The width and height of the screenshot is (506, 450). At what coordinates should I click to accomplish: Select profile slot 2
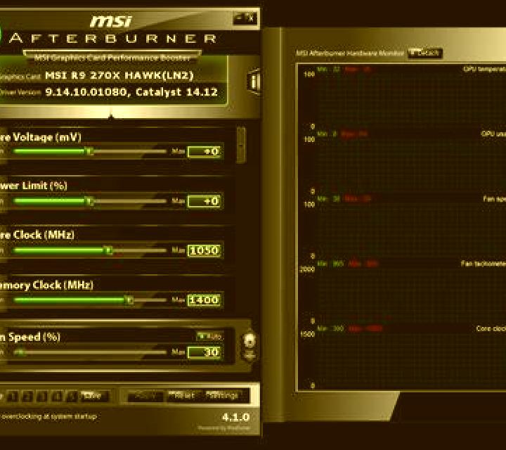(x=27, y=396)
